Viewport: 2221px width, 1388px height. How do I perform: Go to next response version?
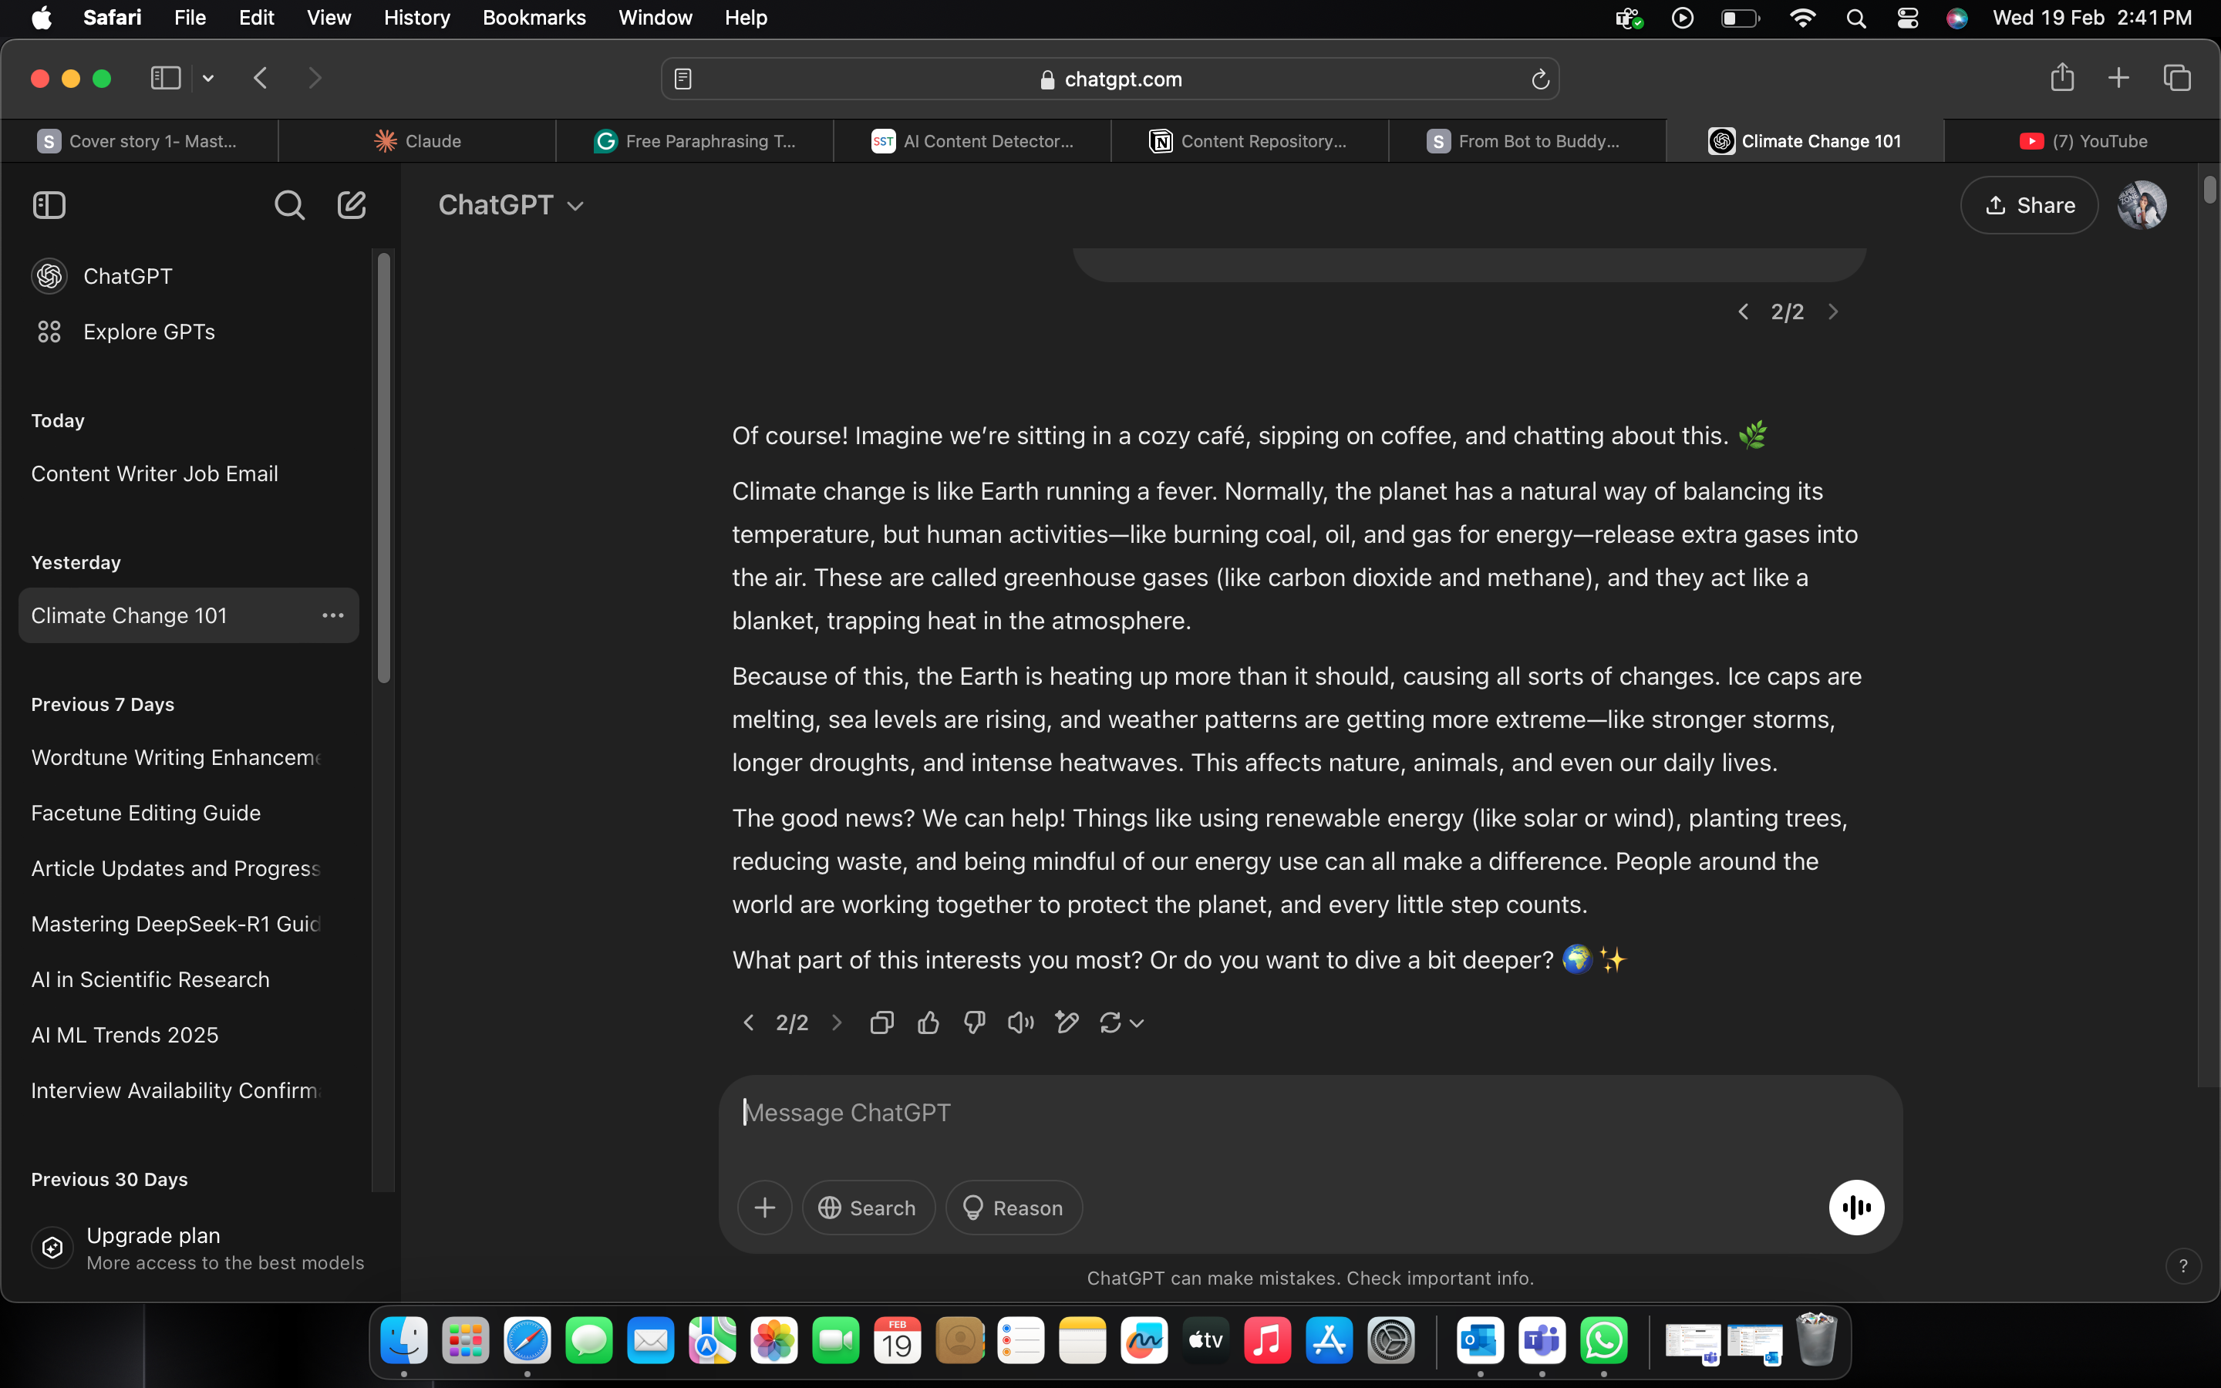836,1022
